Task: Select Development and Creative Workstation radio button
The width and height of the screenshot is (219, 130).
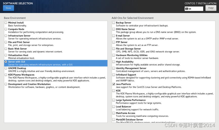Action: pyautogui.click(x=6, y=84)
